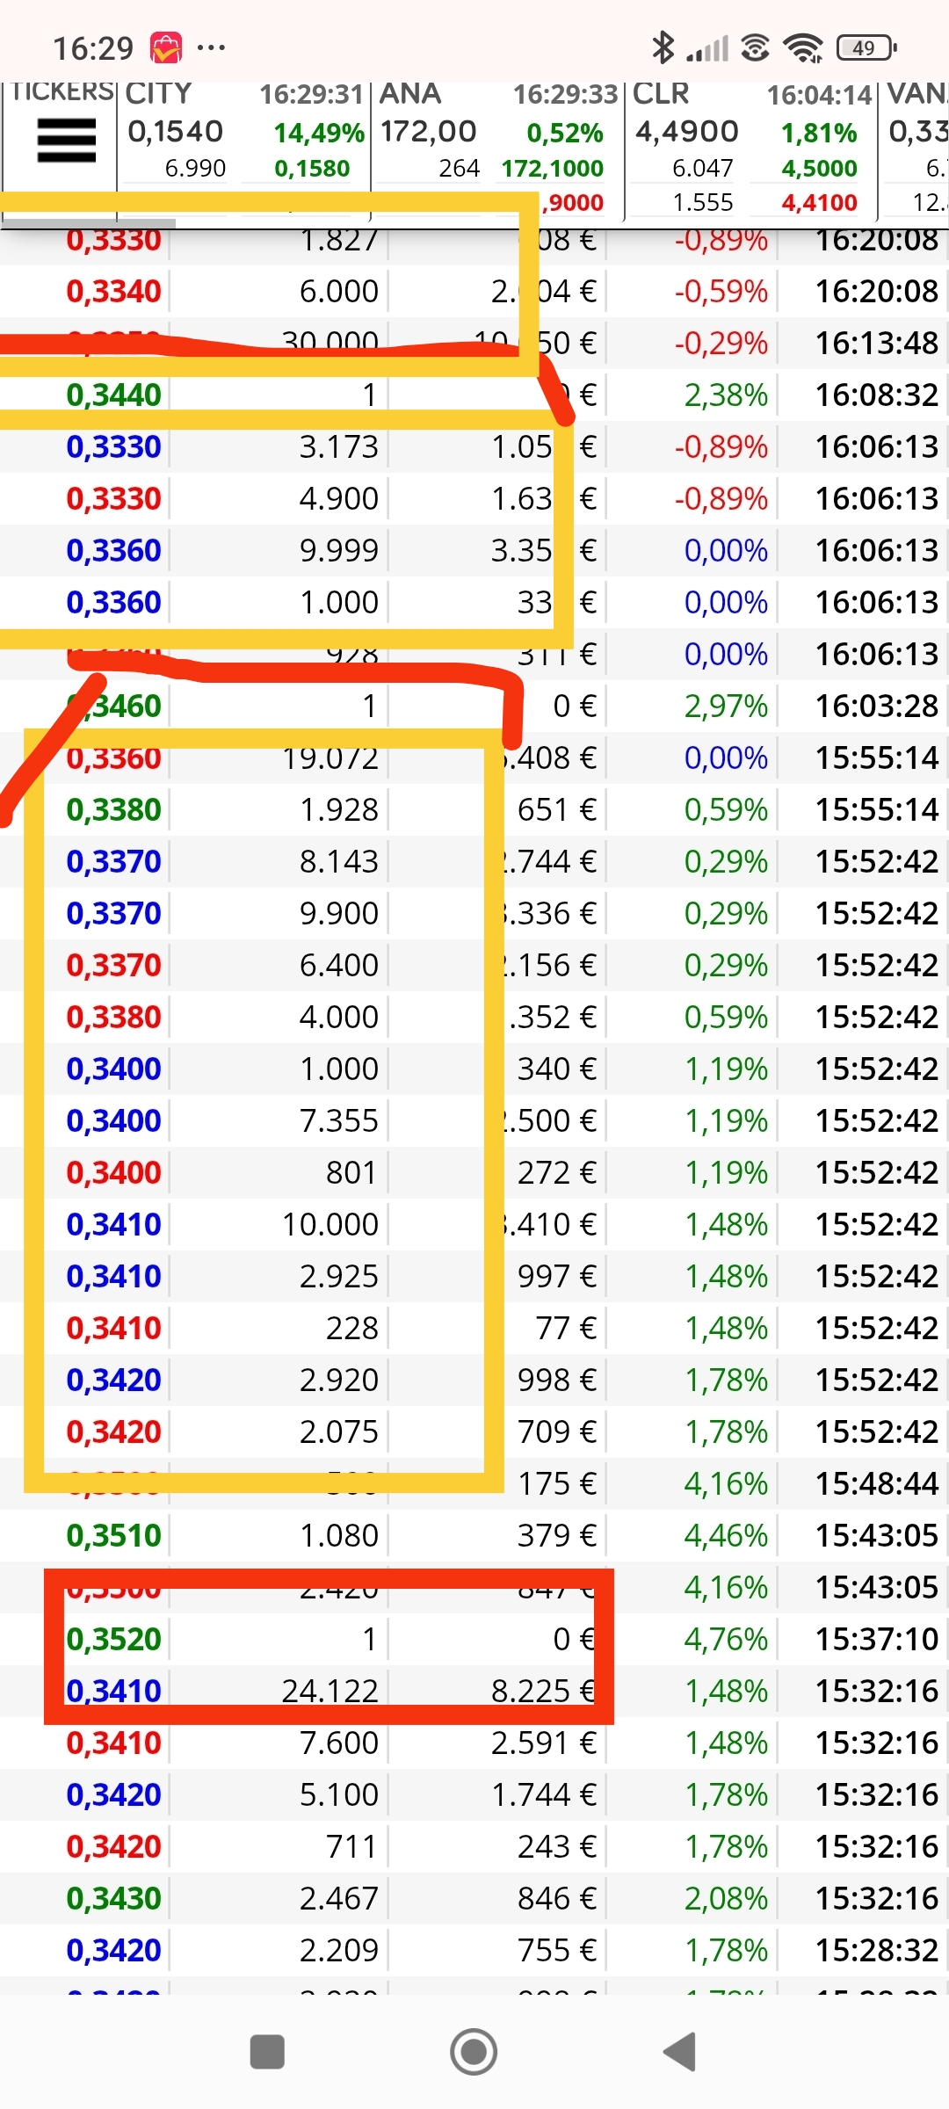Tap CLR's price 4,4900

point(687,132)
